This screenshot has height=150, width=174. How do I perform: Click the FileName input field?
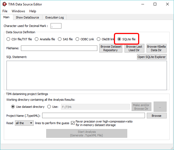(x=59, y=48)
